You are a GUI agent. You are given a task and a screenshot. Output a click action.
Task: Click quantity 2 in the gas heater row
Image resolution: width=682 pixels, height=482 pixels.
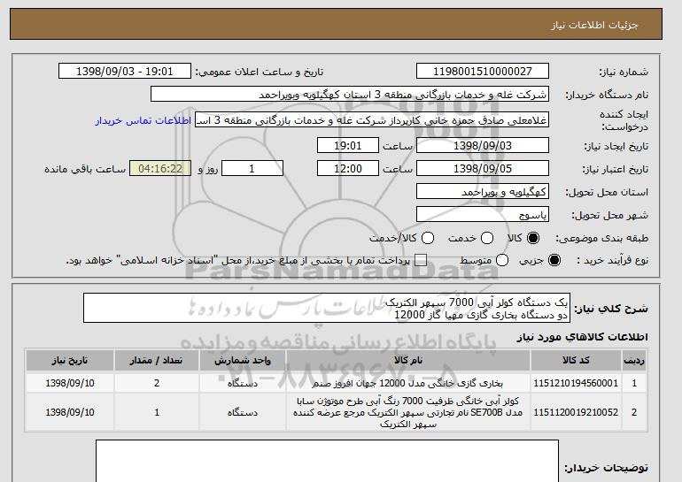[x=157, y=384]
